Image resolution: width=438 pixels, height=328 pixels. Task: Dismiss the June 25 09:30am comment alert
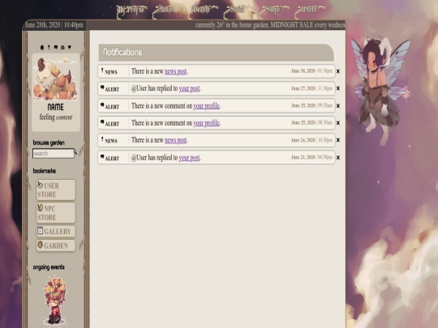338,106
